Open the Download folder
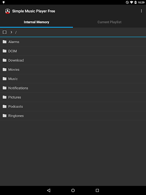The width and height of the screenshot is (146, 195). [x=73, y=60]
